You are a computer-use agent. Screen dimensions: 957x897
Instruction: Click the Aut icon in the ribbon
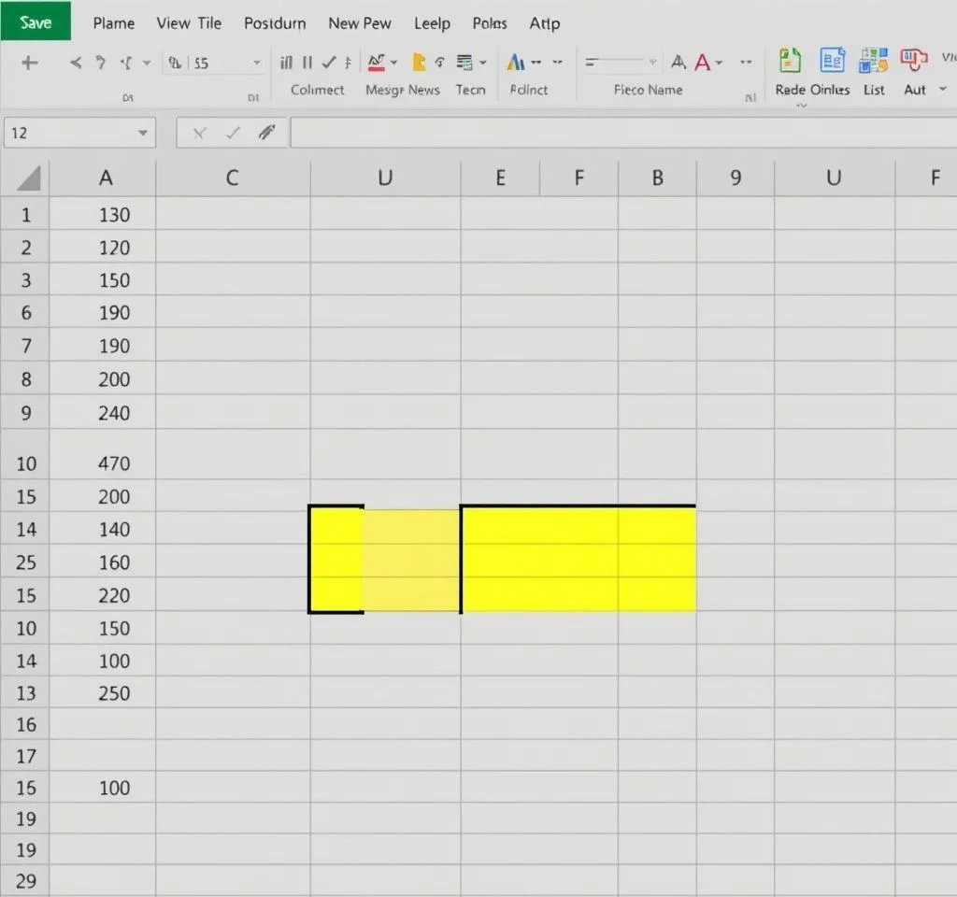[913, 62]
